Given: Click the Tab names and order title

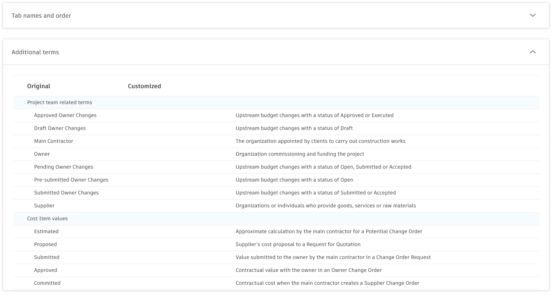Looking at the screenshot, I should pos(41,15).
